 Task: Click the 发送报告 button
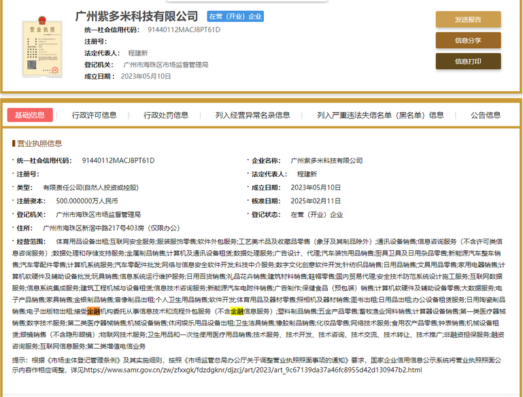point(468,19)
